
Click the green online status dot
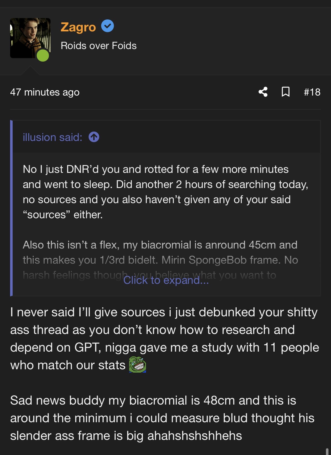pos(43,55)
